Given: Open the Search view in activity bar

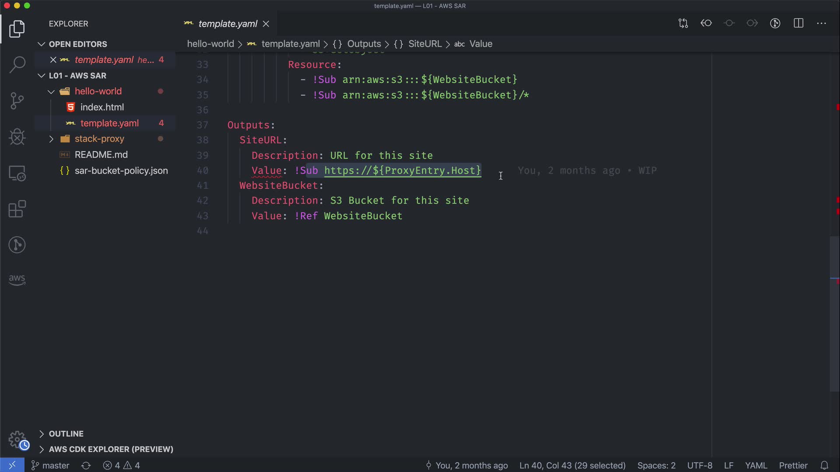Looking at the screenshot, I should tap(17, 65).
